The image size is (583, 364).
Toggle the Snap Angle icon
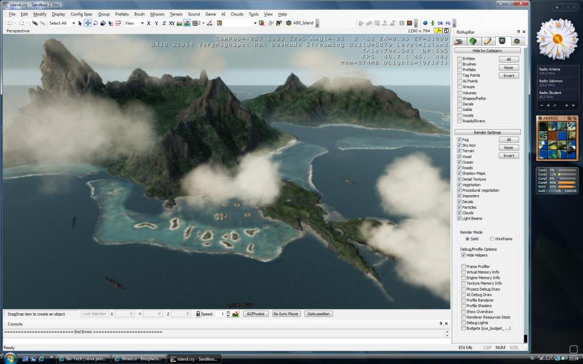click(x=210, y=23)
